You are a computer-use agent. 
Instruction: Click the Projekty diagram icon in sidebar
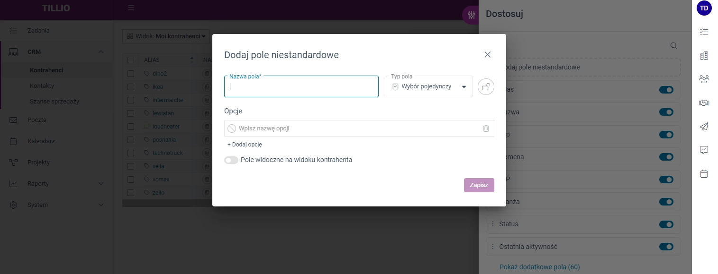click(13, 163)
